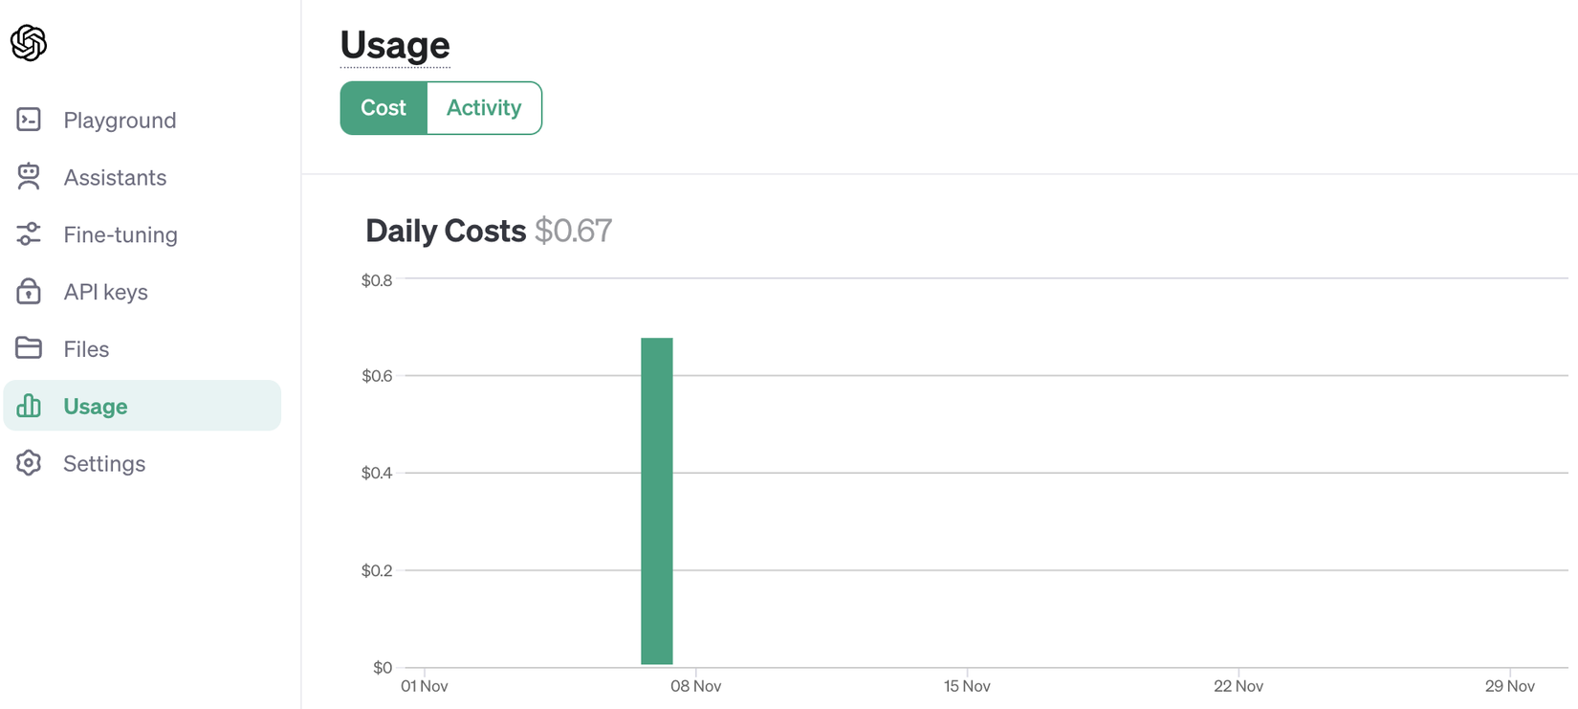Click the Usage bar chart icon
The width and height of the screenshot is (1578, 709).
pyautogui.click(x=29, y=406)
